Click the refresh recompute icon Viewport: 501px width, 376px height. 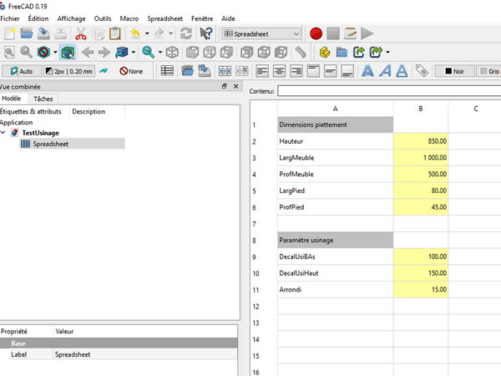point(185,34)
